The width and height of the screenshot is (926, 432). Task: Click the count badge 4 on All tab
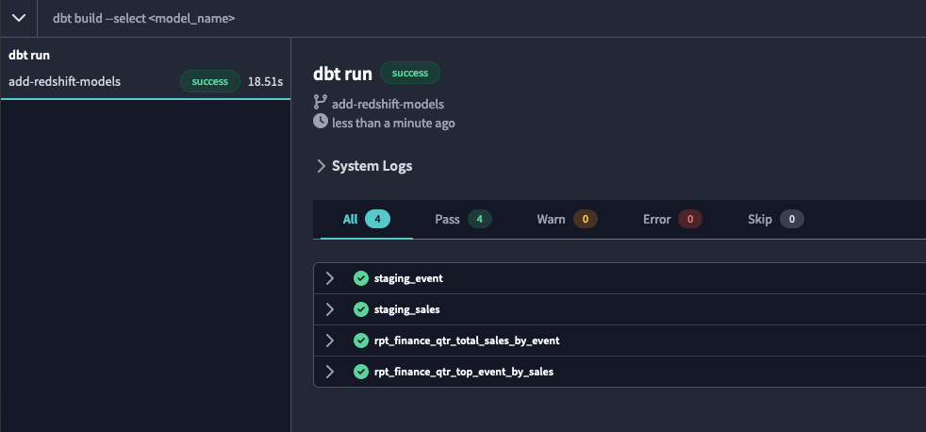377,219
